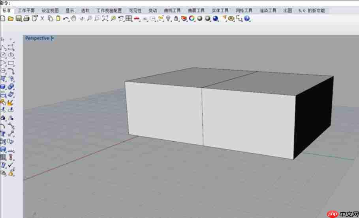The width and height of the screenshot is (359, 218).
Task: Click the Zoom Extents icon
Action: tap(105, 18)
